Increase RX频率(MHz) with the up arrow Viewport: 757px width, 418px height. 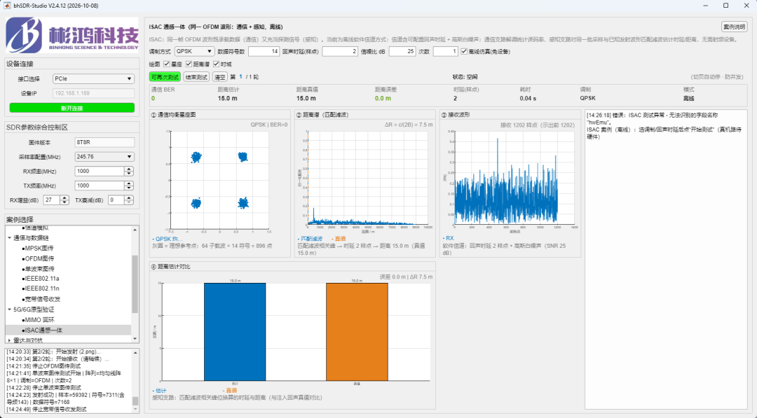tap(129, 169)
